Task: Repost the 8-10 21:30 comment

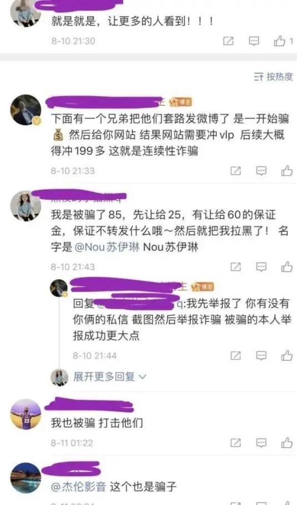Action: [x=228, y=41]
